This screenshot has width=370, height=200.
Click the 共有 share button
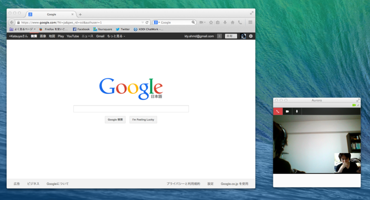click(x=231, y=36)
